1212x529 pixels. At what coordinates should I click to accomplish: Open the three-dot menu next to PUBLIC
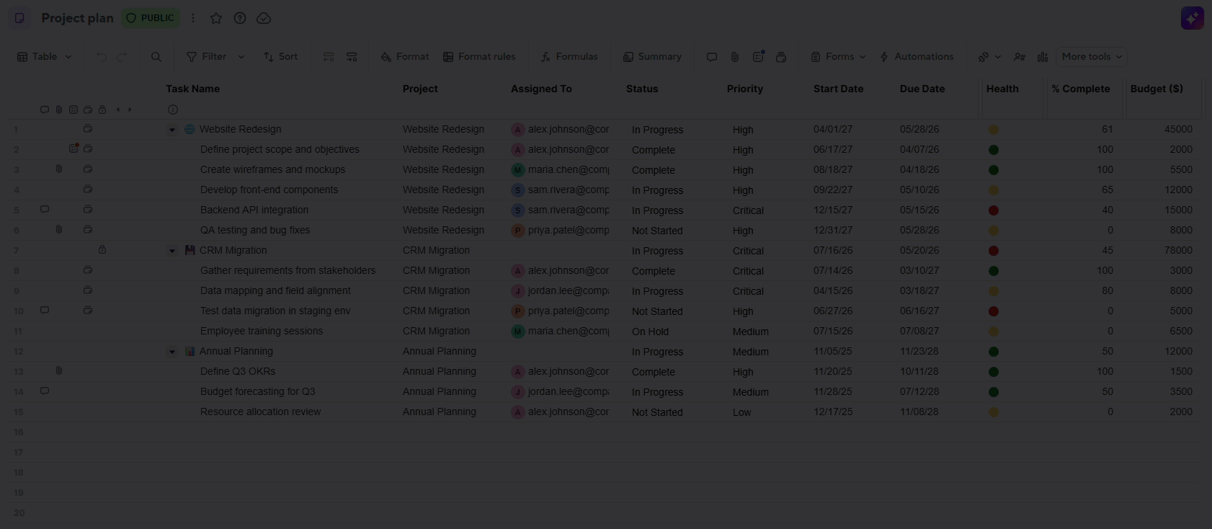[x=193, y=18]
